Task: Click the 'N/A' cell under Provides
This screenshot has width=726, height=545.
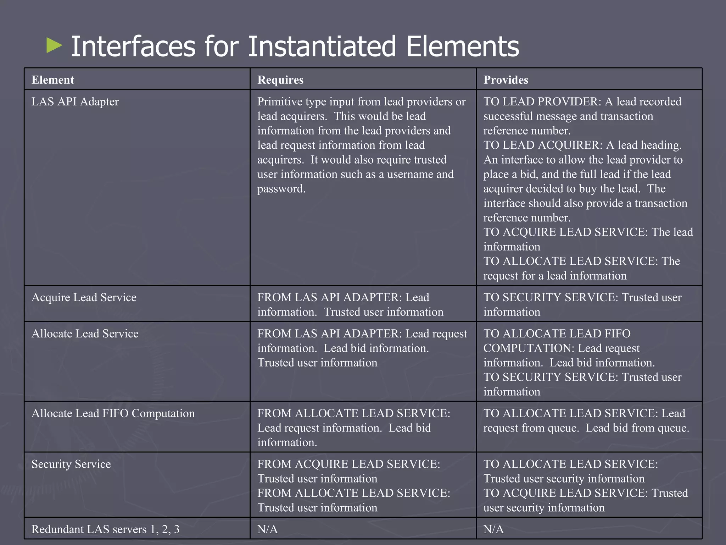Action: click(589, 528)
